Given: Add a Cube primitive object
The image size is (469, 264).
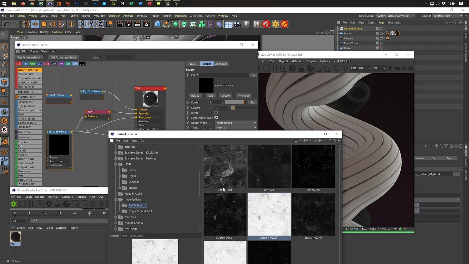Looking at the screenshot, I should click(158, 24).
